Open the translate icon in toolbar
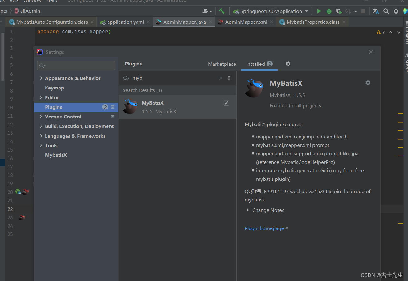The image size is (408, 281). 376,11
